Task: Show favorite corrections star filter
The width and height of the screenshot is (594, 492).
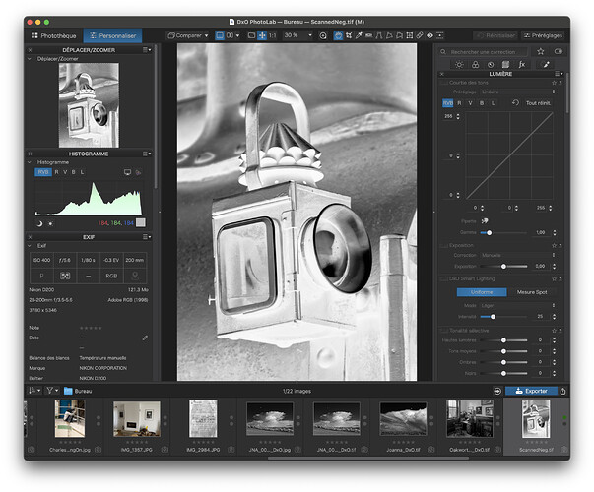Action: point(541,51)
